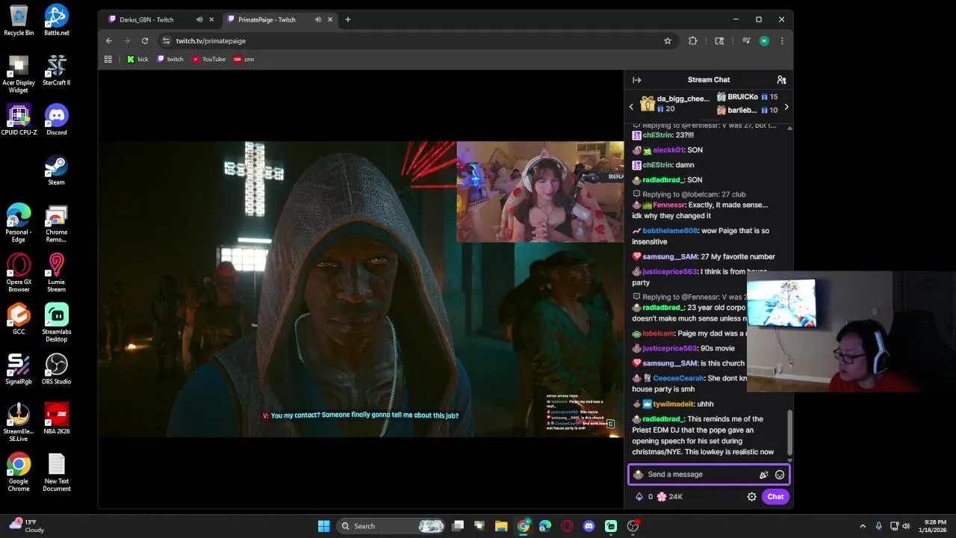956x538 pixels.
Task: Open Chrome three-dot menu
Action: (x=782, y=41)
